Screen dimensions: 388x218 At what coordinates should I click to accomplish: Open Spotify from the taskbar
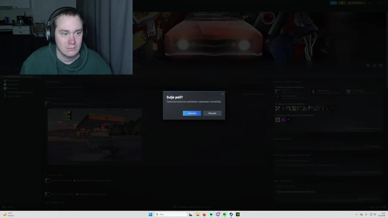224,214
